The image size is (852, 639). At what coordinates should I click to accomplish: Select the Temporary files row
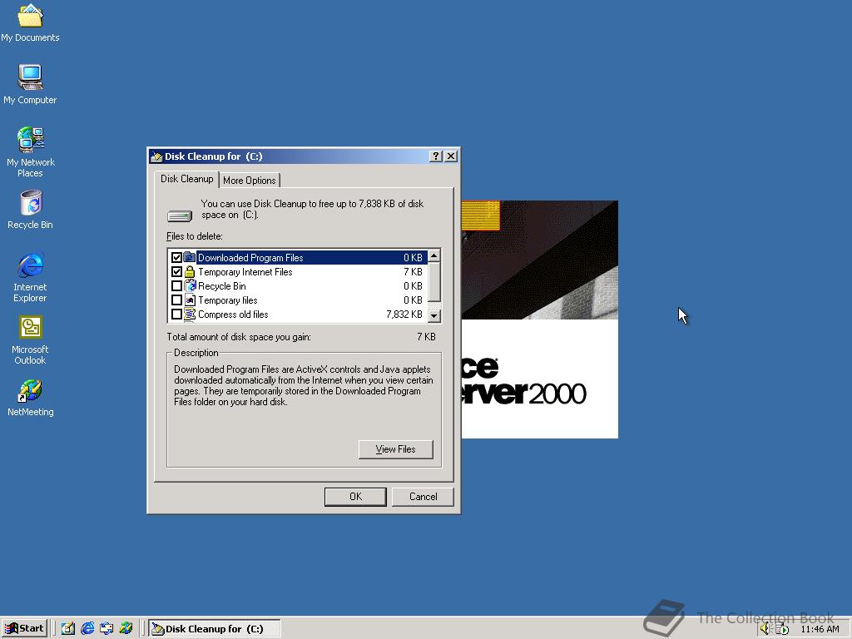pos(299,300)
